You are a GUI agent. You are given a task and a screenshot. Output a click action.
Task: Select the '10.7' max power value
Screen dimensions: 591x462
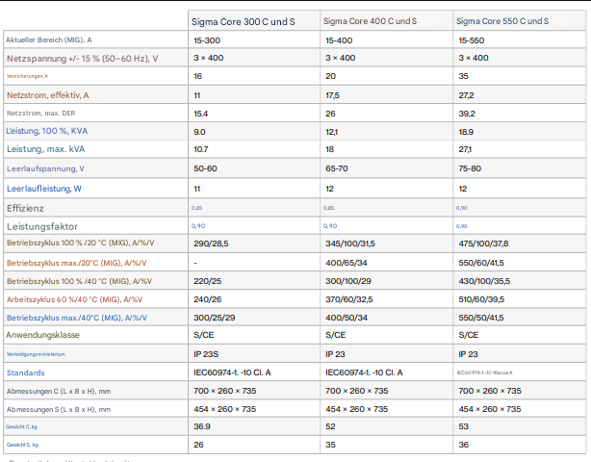coord(201,149)
